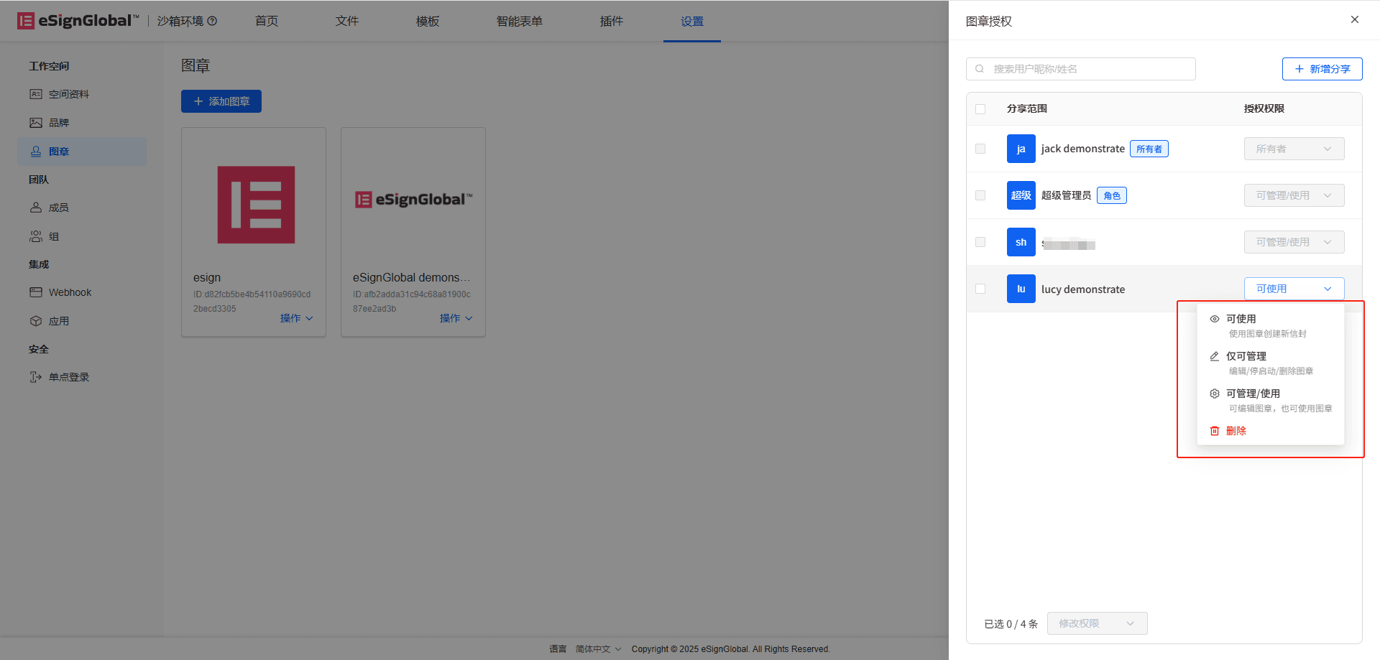Click the 所有者 tag badge

point(1149,149)
